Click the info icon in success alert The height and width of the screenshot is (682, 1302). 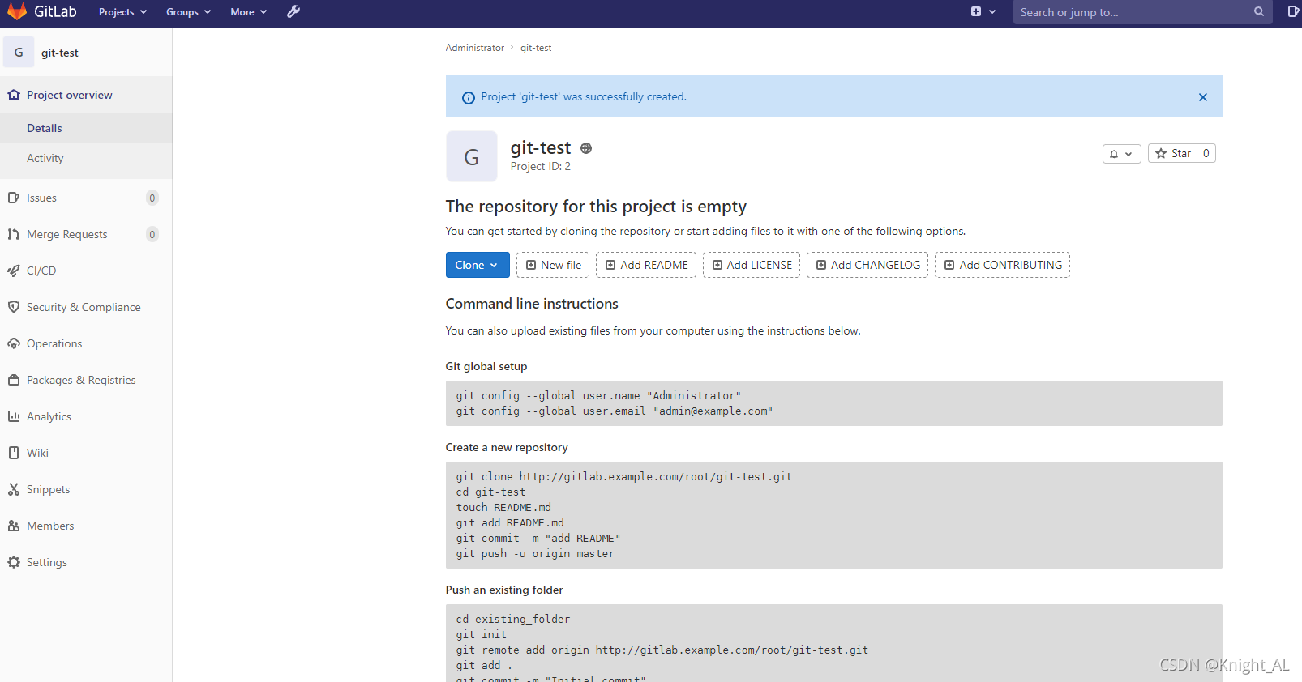point(469,97)
